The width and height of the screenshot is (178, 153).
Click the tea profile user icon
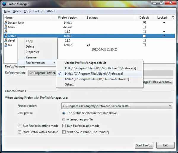tap(6, 45)
